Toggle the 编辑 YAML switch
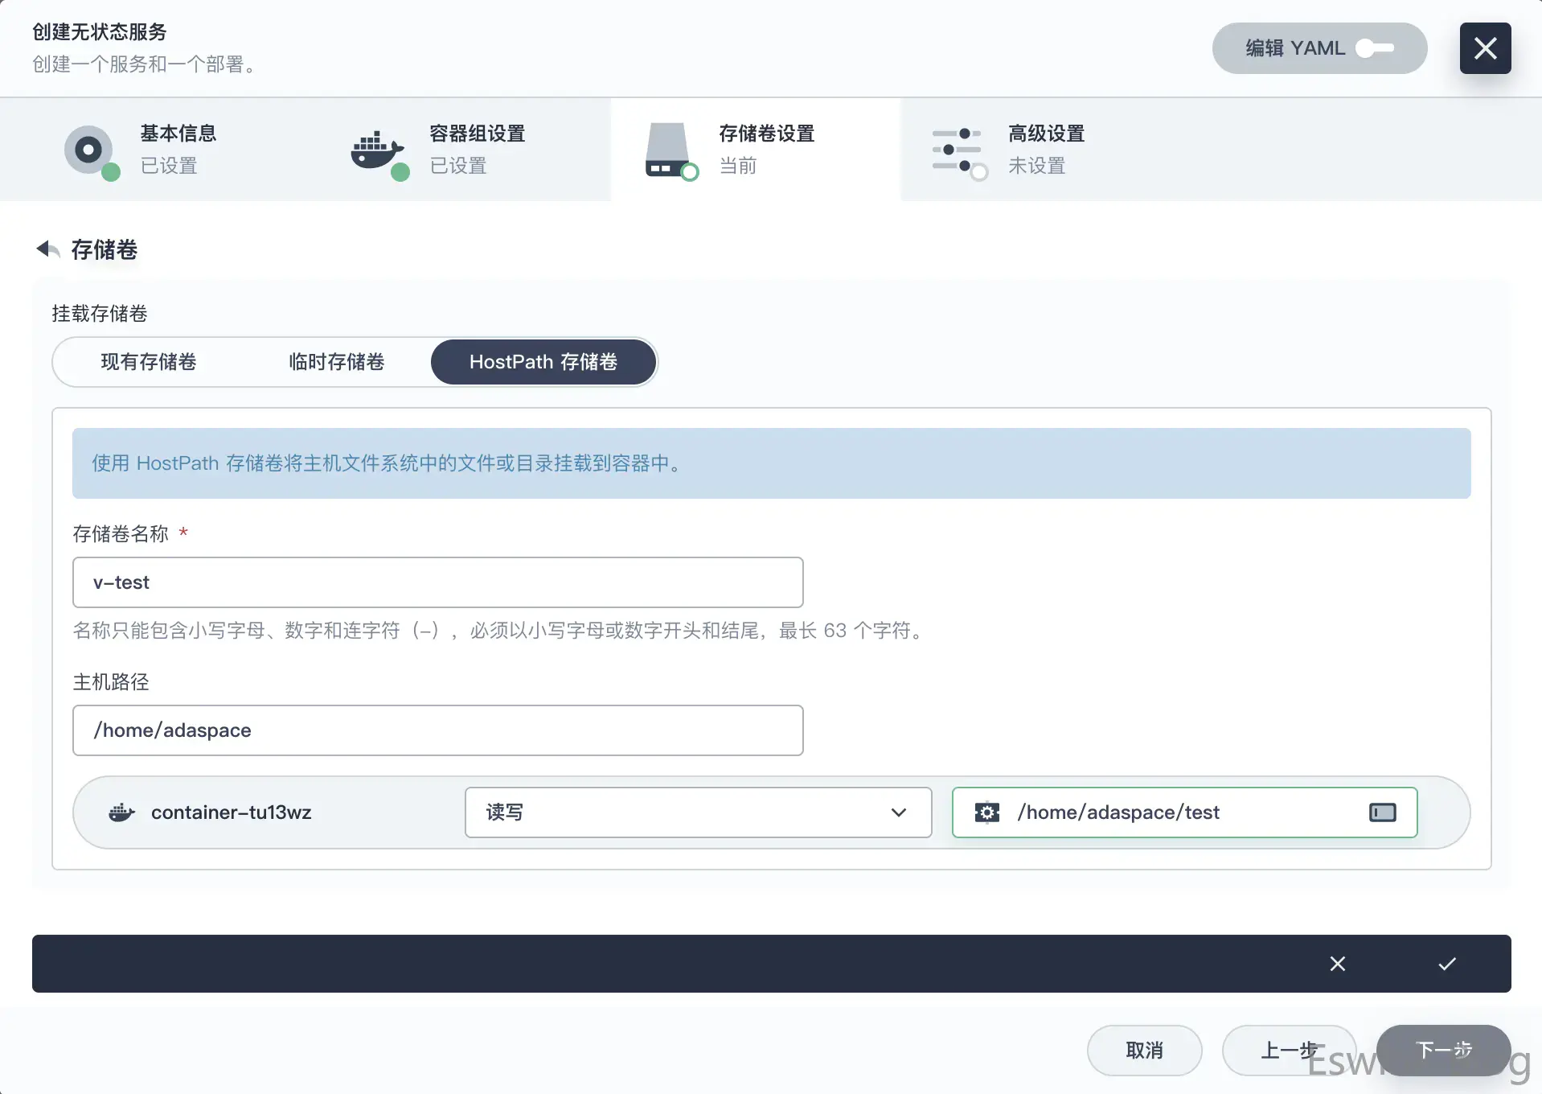The image size is (1542, 1094). coord(1375,48)
